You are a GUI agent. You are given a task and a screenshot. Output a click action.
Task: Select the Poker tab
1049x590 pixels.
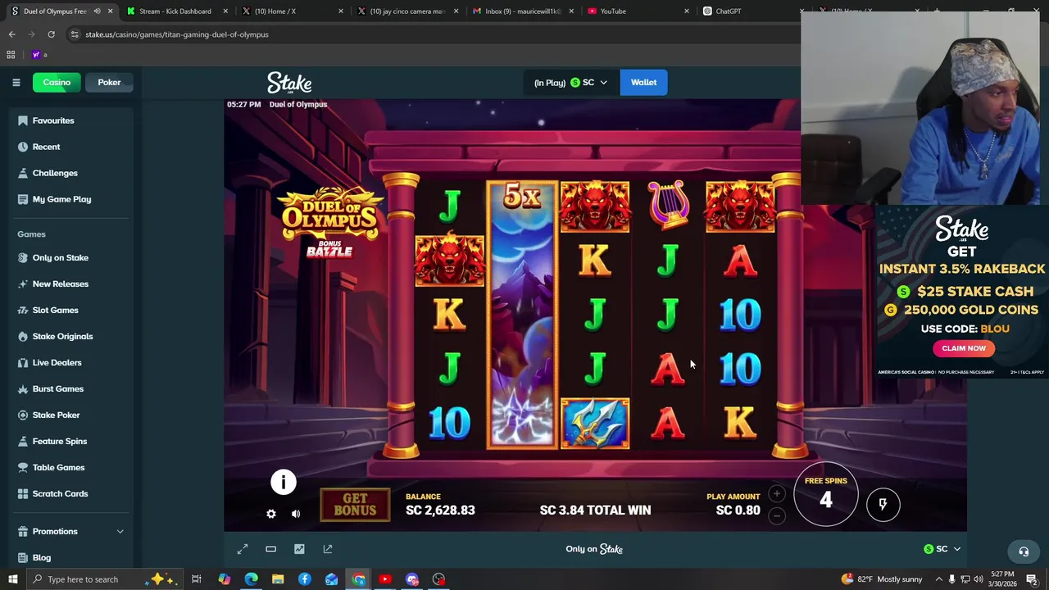pyautogui.click(x=109, y=82)
